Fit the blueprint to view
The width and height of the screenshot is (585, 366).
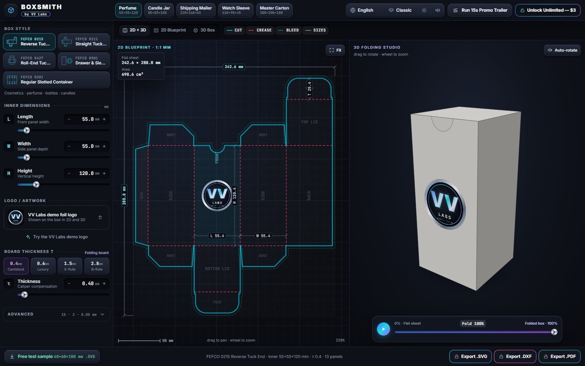[335, 50]
